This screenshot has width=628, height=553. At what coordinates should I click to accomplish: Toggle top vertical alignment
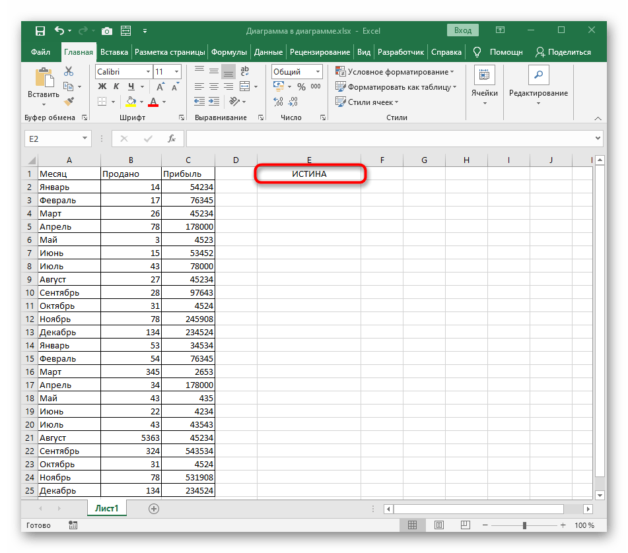(x=199, y=71)
